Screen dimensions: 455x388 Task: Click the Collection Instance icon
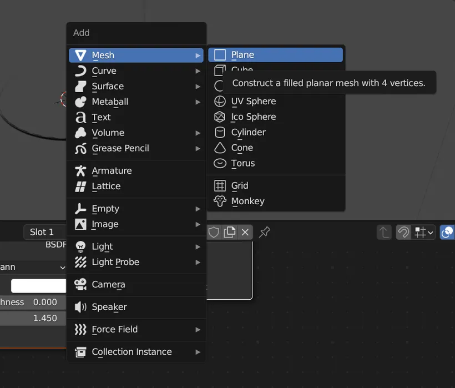(x=80, y=352)
